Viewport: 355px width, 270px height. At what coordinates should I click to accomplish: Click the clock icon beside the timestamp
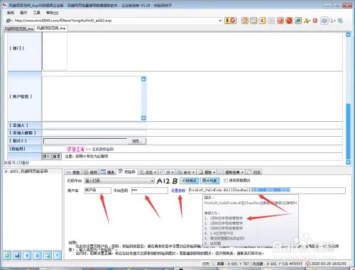pos(307,264)
